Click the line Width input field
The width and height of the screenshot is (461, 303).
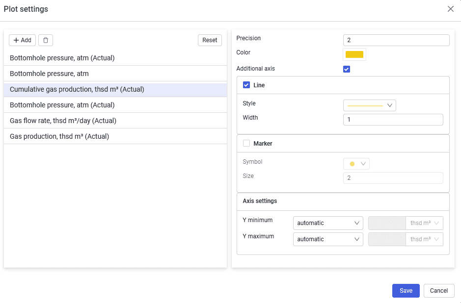pos(393,120)
